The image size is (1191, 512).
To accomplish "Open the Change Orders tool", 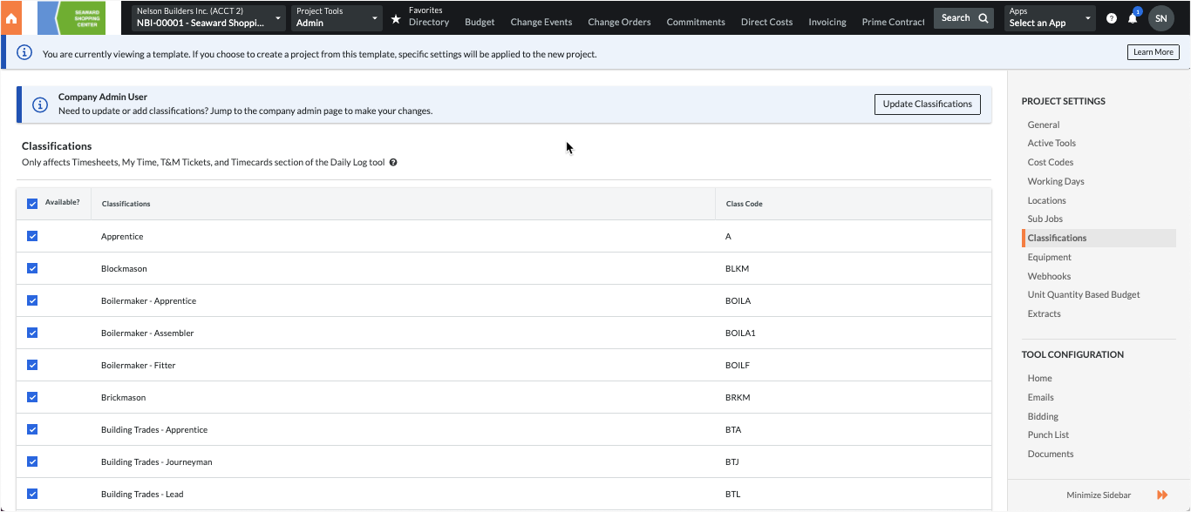I will (619, 23).
